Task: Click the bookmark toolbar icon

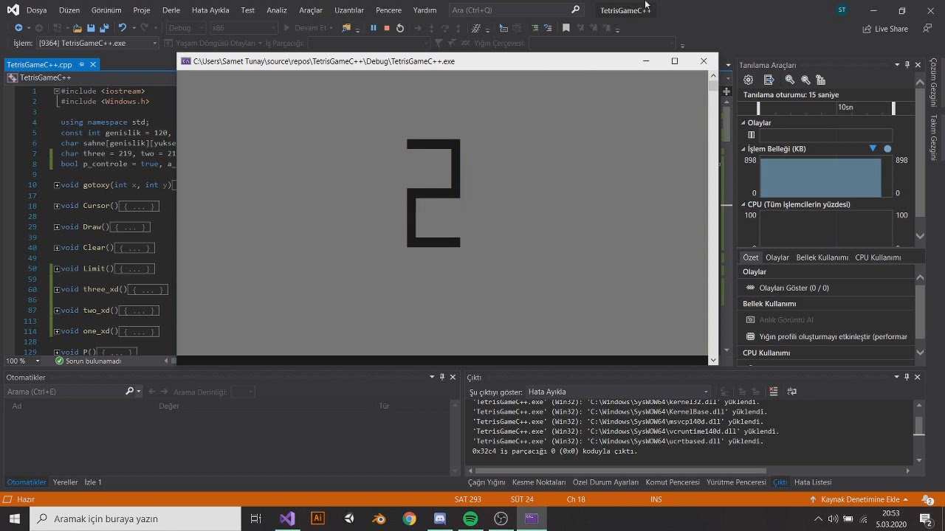Action: [x=566, y=28]
